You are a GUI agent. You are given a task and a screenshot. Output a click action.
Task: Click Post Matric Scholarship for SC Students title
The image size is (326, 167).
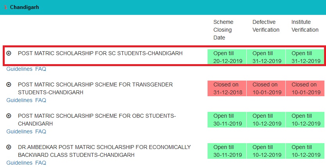pos(100,54)
